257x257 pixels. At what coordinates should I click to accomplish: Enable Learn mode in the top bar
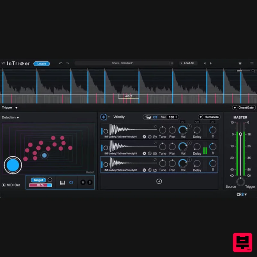[41, 63]
